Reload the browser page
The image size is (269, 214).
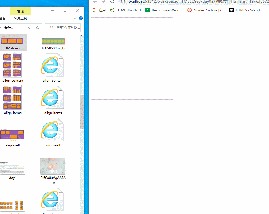(x=112, y=2)
